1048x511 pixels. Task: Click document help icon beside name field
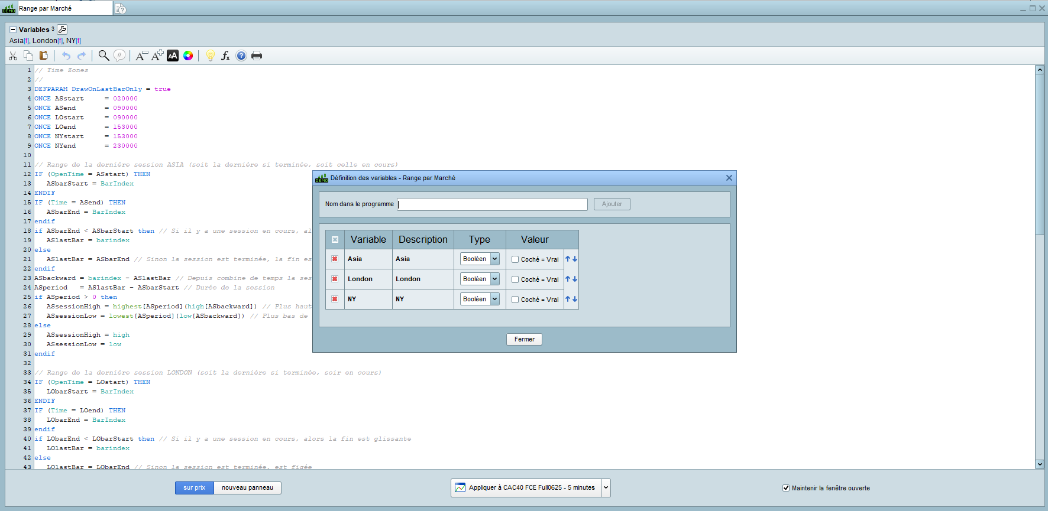coord(120,9)
